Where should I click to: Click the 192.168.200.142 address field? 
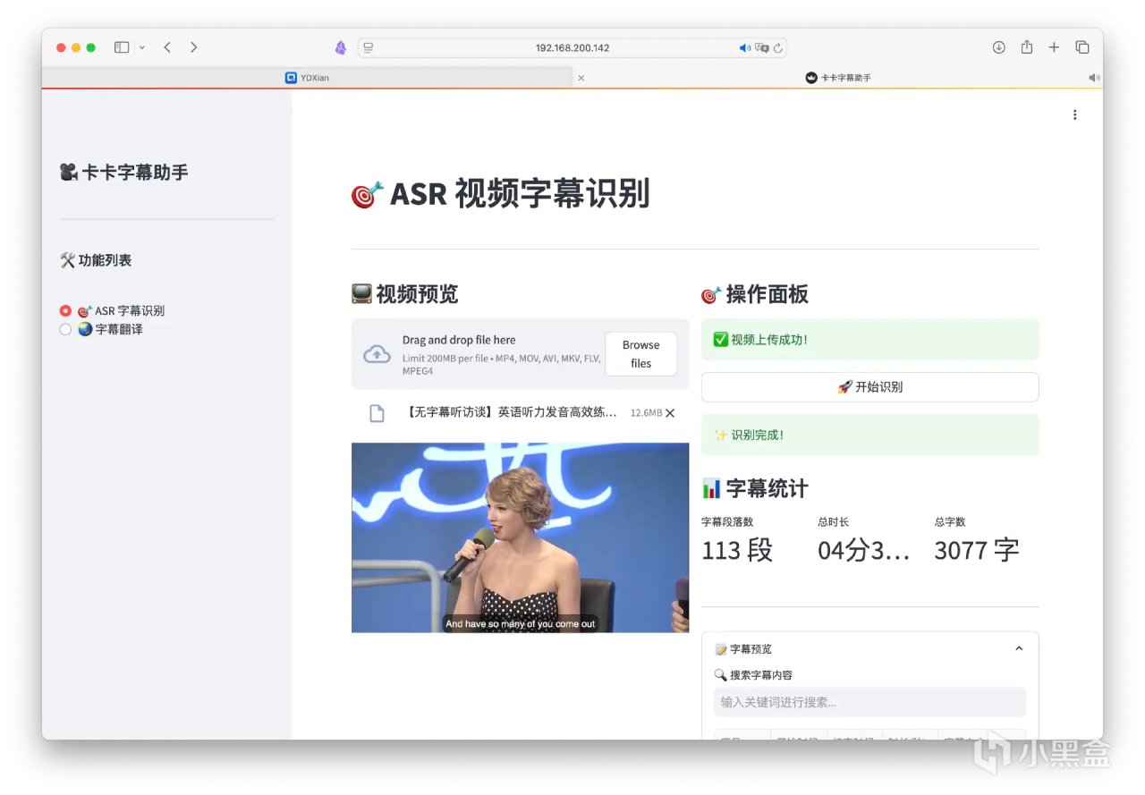pos(572,47)
